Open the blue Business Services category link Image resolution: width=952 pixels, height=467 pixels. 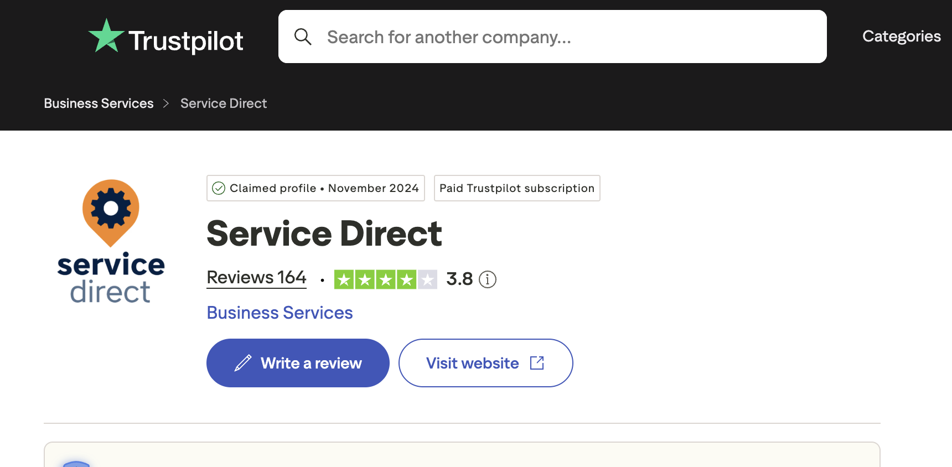[x=280, y=313]
